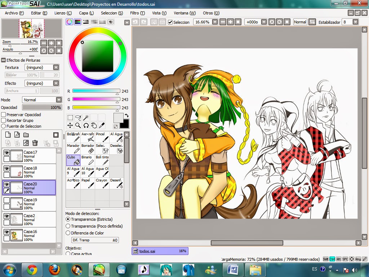Choose the Marador pencil tool
Image resolution: width=369 pixels, height=277 pixels.
tap(74, 149)
